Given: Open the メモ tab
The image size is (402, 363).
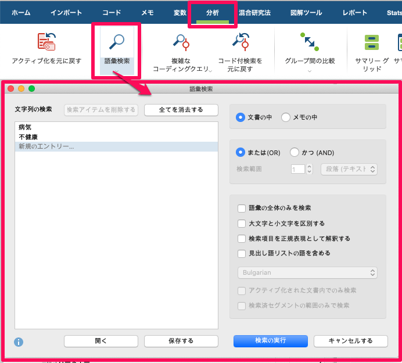Looking at the screenshot, I should click(x=148, y=13).
